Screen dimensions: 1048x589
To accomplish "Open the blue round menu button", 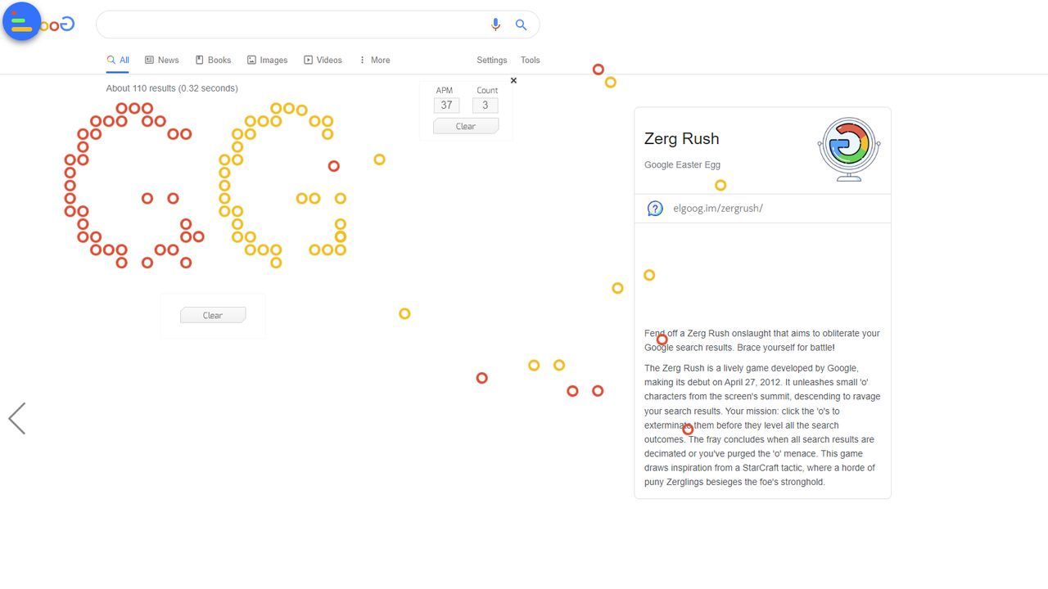I will (x=22, y=22).
